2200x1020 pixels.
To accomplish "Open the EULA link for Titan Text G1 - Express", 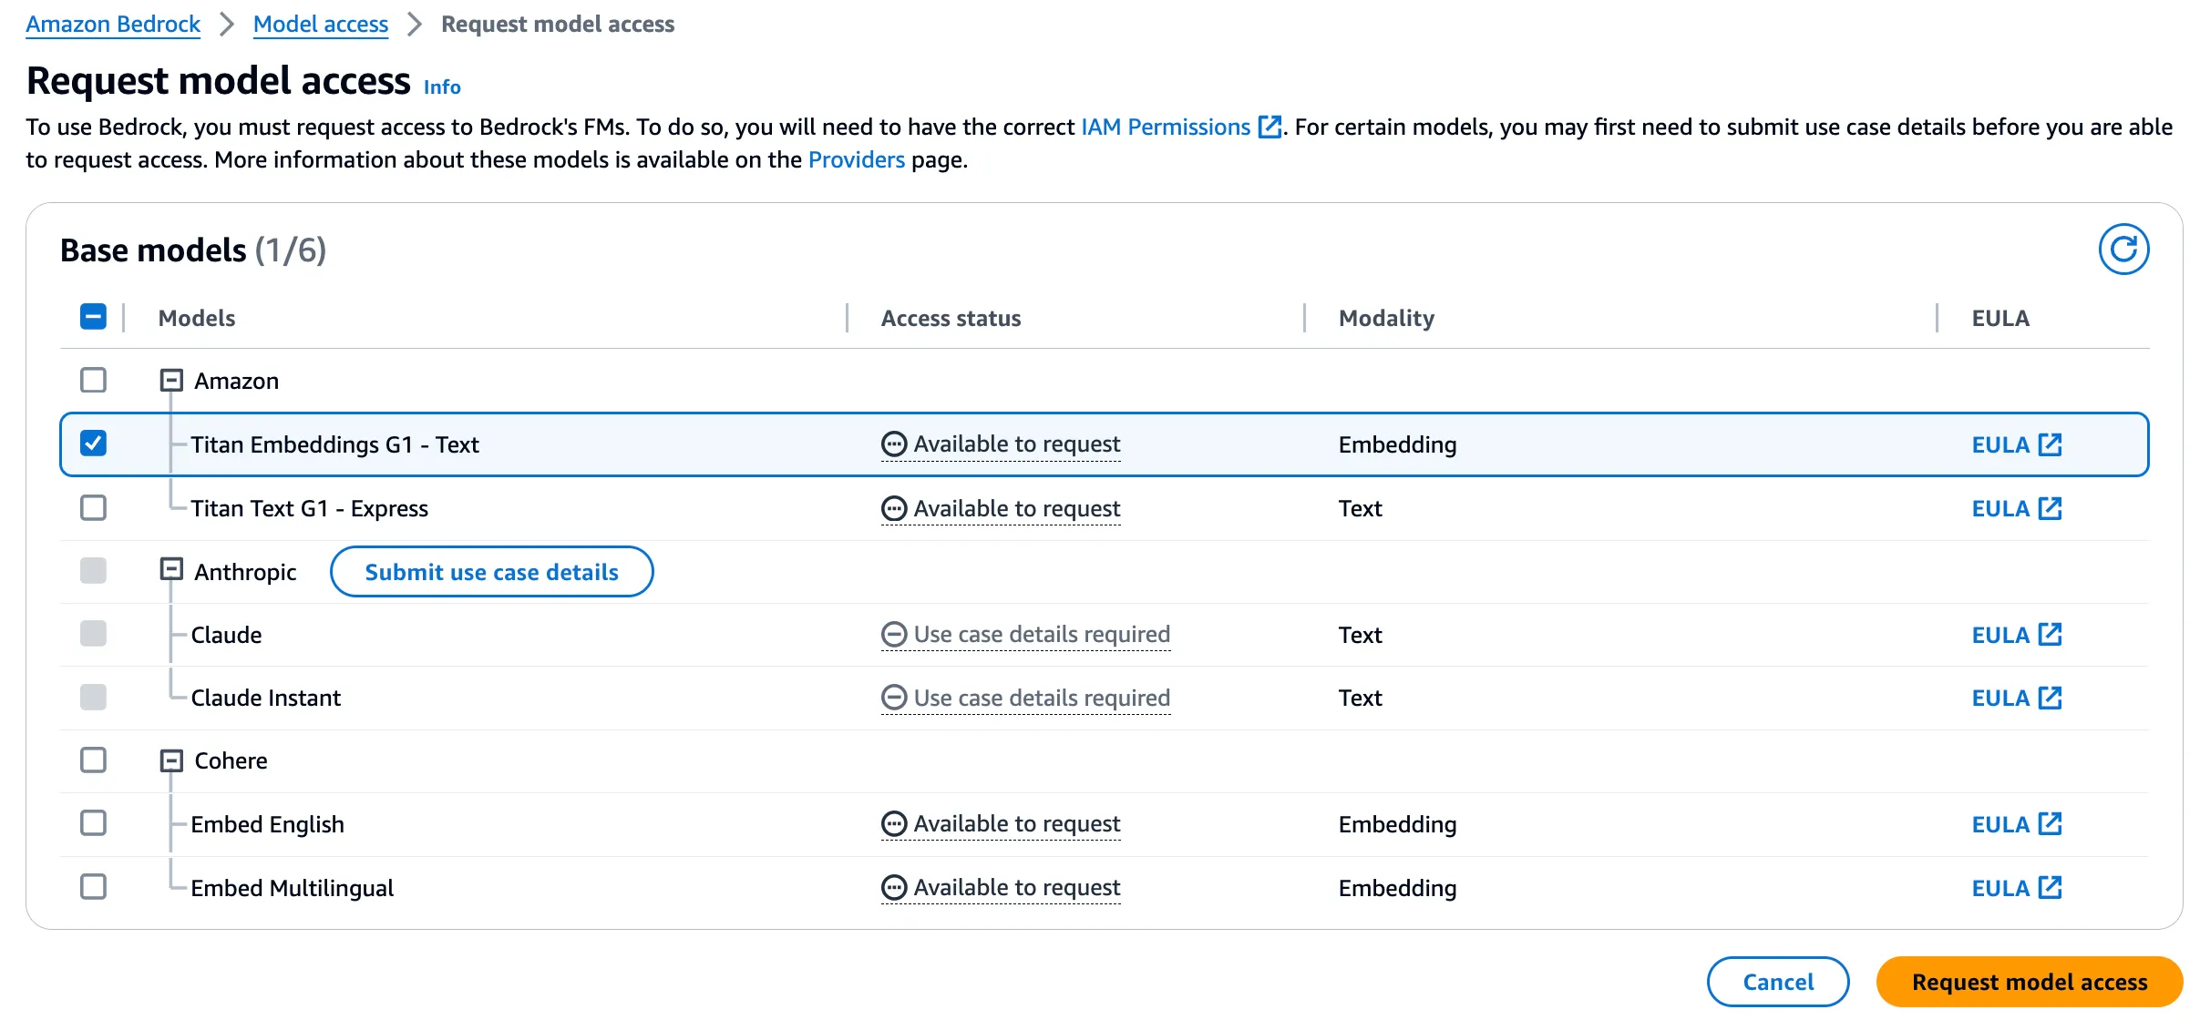I will pos(2000,509).
